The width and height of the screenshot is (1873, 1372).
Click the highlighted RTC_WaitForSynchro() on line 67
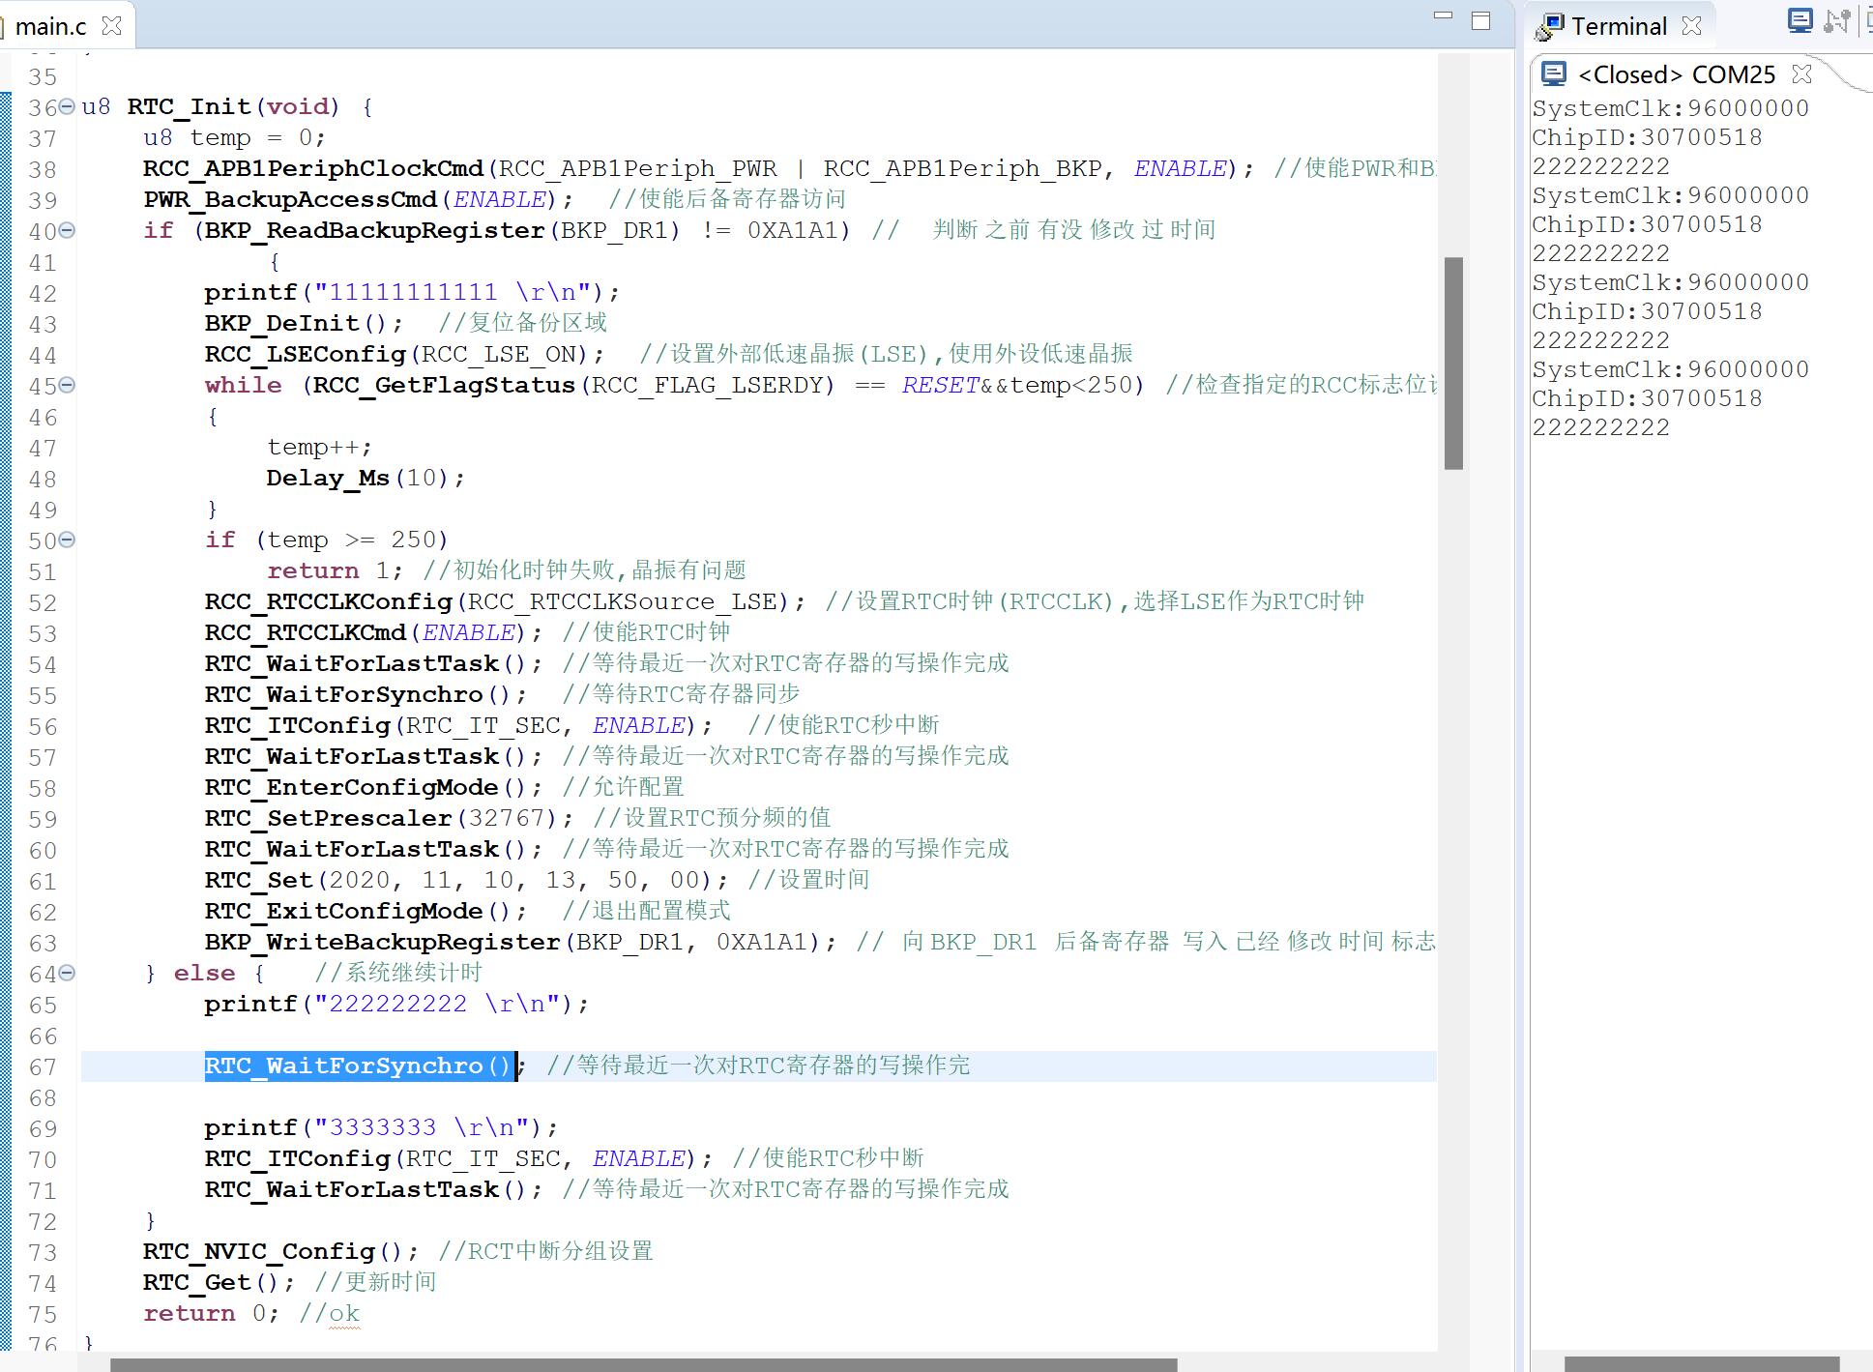(358, 1065)
